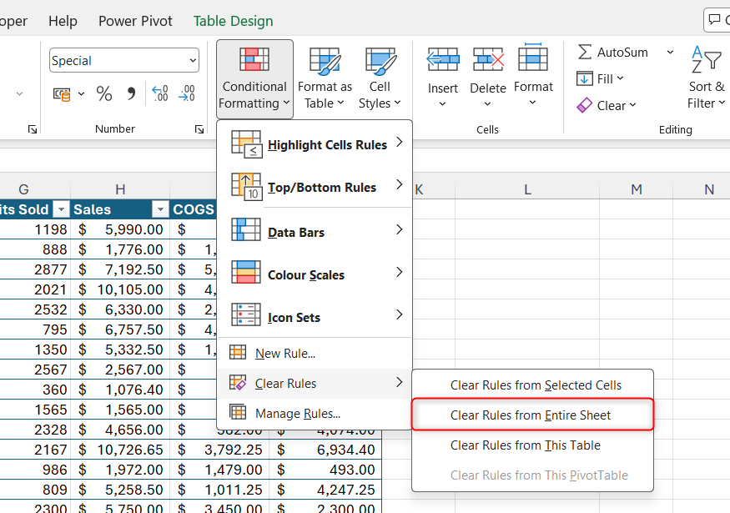Open Colour Scales submenu

pos(315,274)
